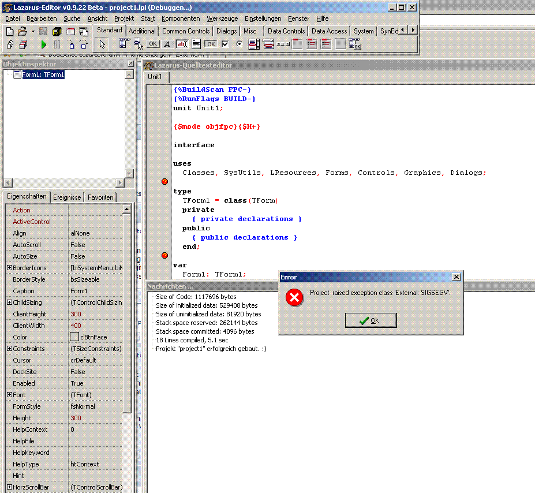
Task: Switch to the Ereignisse tab
Action: (67, 197)
